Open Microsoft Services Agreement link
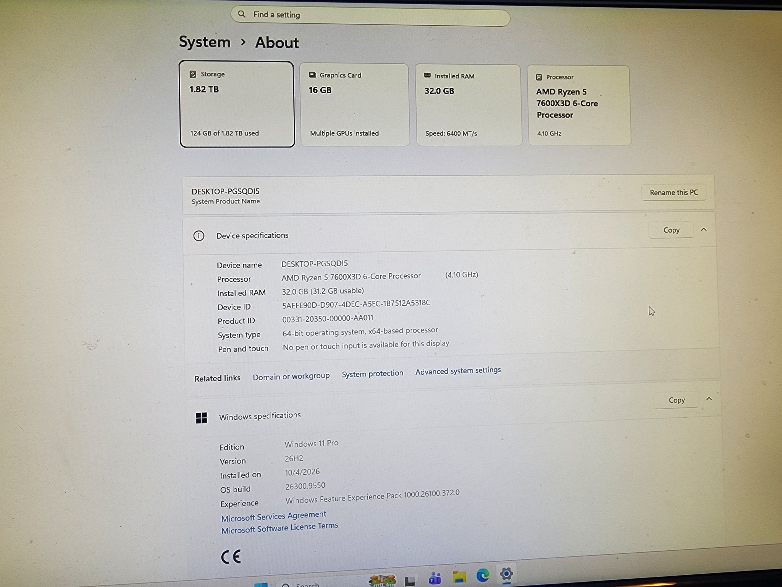 click(274, 516)
